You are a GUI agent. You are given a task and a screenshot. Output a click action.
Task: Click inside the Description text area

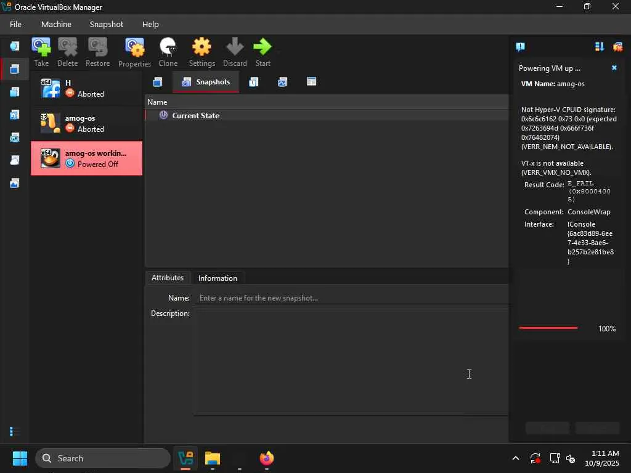tap(351, 362)
